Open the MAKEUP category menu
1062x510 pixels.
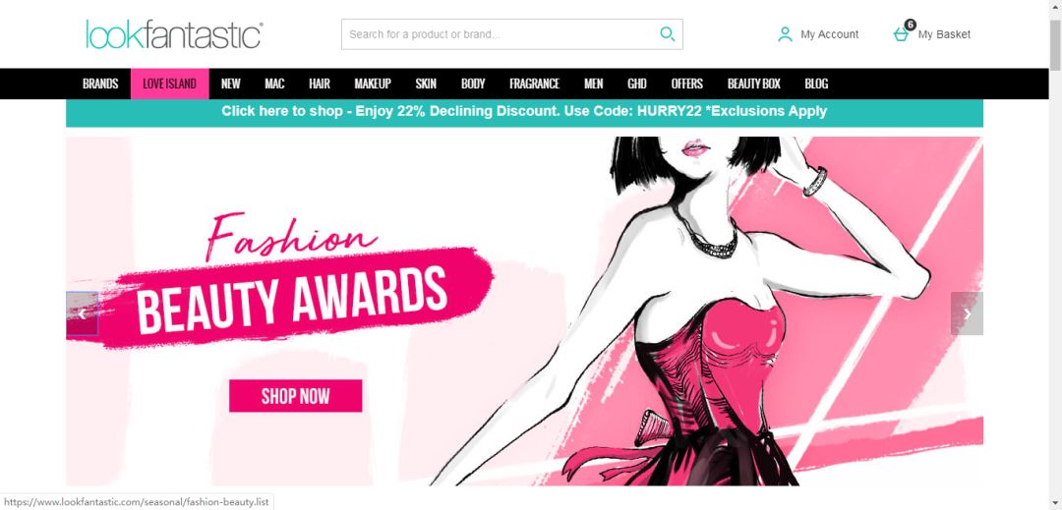(373, 84)
